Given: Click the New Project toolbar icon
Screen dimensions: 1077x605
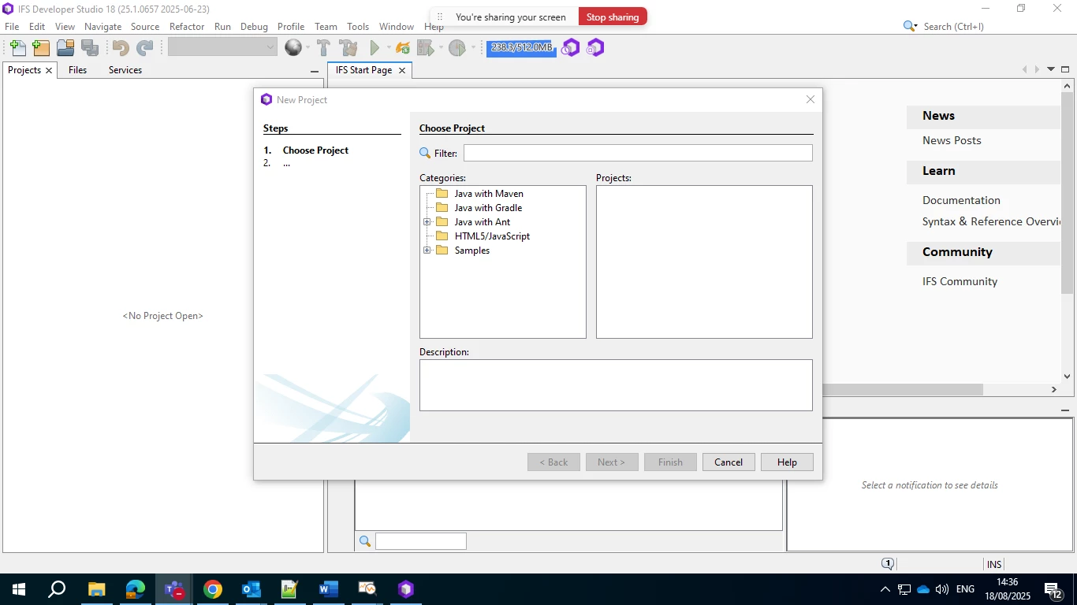Looking at the screenshot, I should click(41, 48).
